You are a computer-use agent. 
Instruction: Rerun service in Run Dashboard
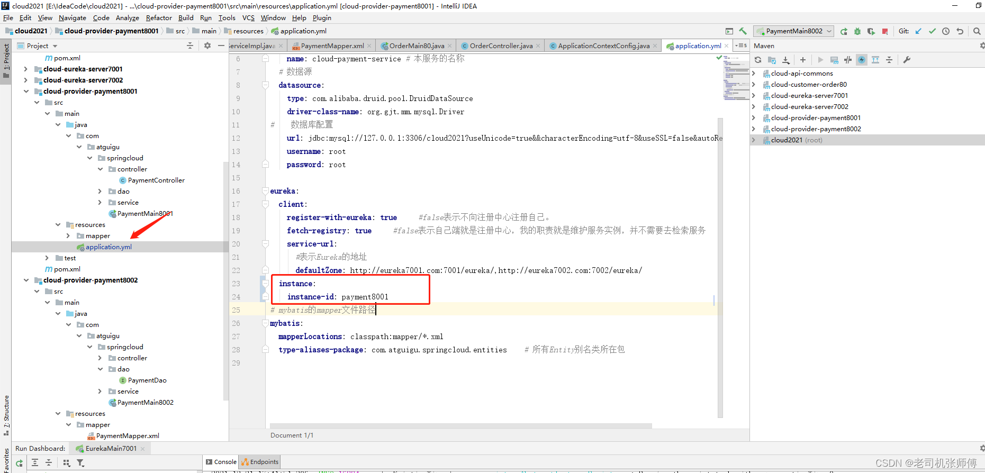pos(19,463)
